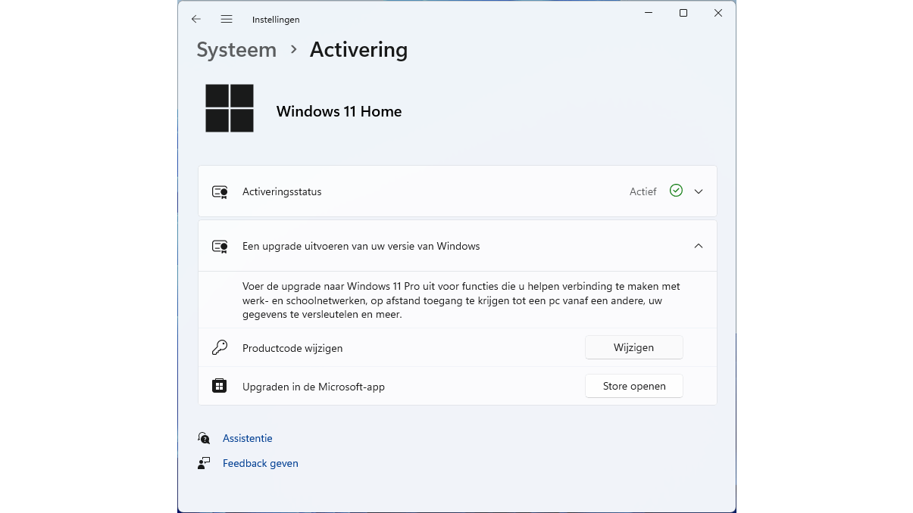Click the Actief status text

tap(643, 192)
